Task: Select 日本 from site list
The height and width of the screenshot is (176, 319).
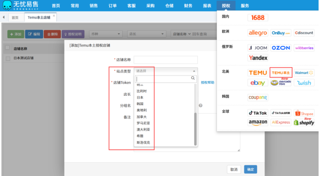Action: pos(140,98)
